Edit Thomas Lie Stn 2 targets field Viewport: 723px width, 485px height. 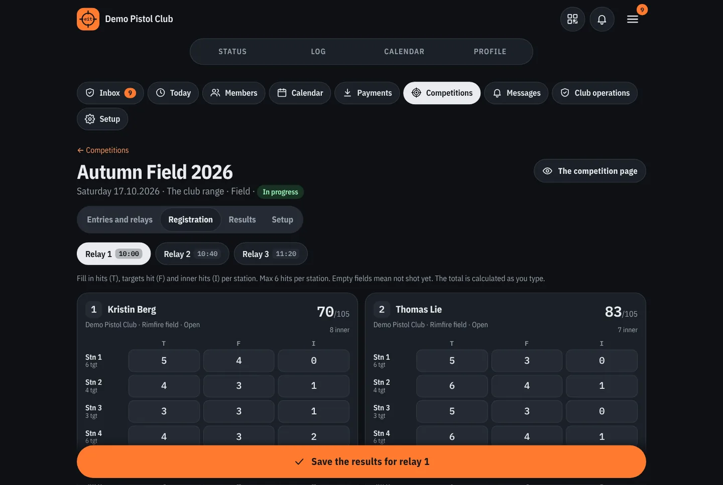tap(527, 386)
